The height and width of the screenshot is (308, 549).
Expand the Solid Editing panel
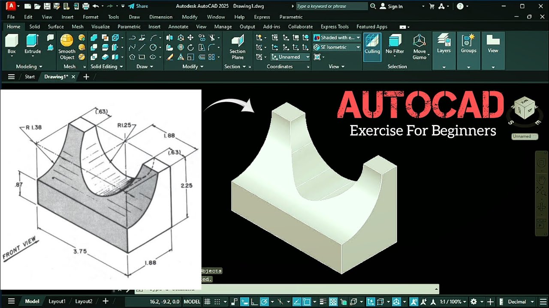pyautogui.click(x=107, y=66)
